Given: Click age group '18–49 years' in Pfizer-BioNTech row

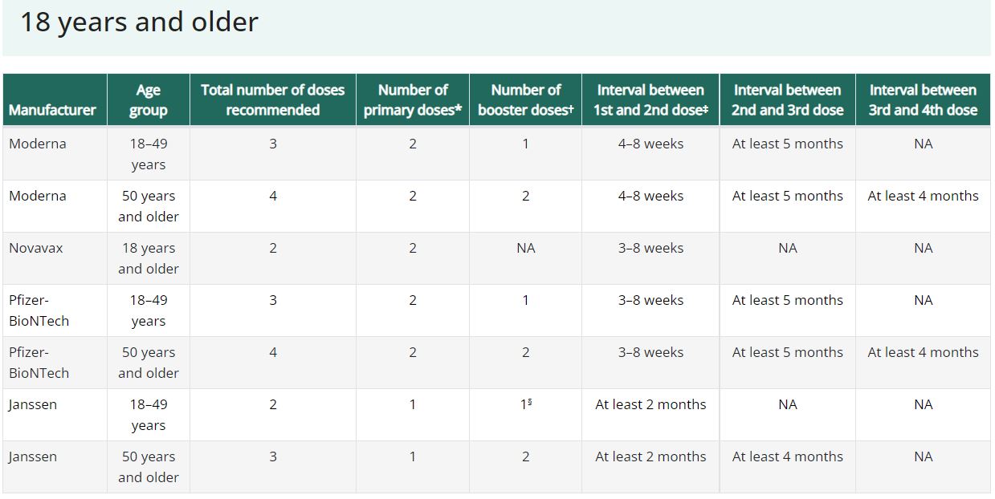Looking at the screenshot, I should [x=149, y=310].
